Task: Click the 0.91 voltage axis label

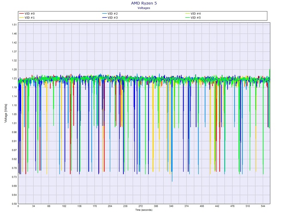Action: pos(15,141)
